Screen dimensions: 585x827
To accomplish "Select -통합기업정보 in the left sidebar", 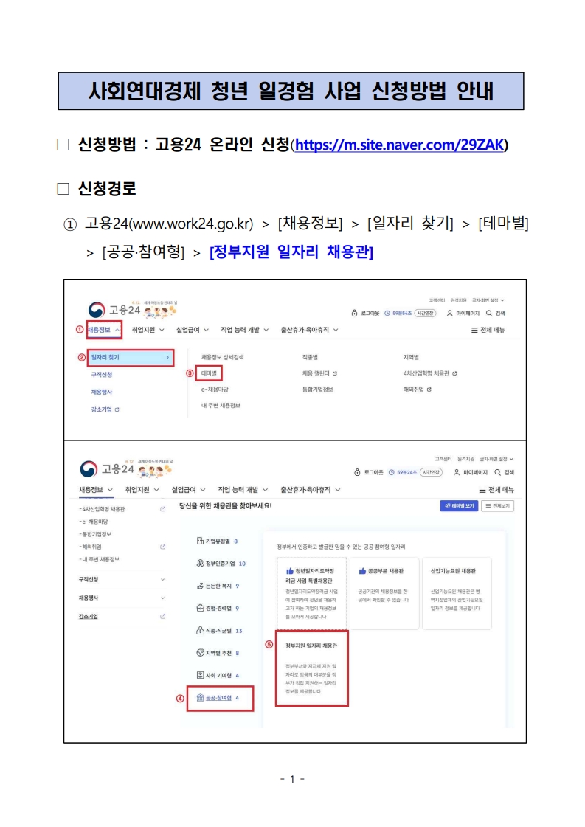I will (x=95, y=534).
